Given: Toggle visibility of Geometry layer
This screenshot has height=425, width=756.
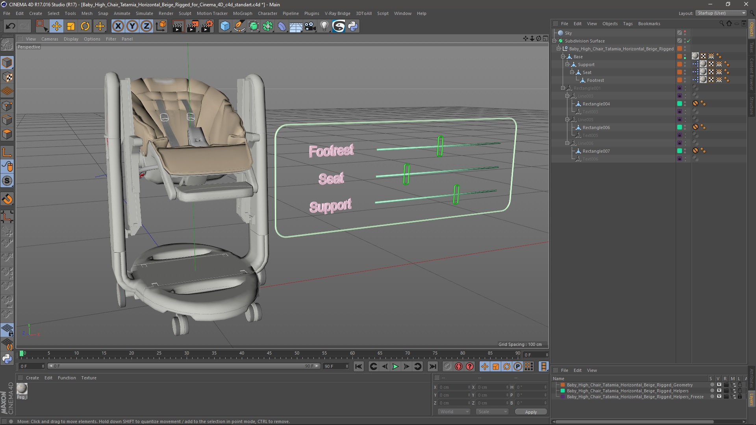Looking at the screenshot, I should (719, 385).
